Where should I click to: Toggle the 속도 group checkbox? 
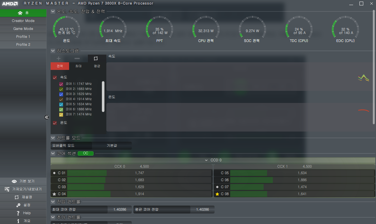[55, 78]
